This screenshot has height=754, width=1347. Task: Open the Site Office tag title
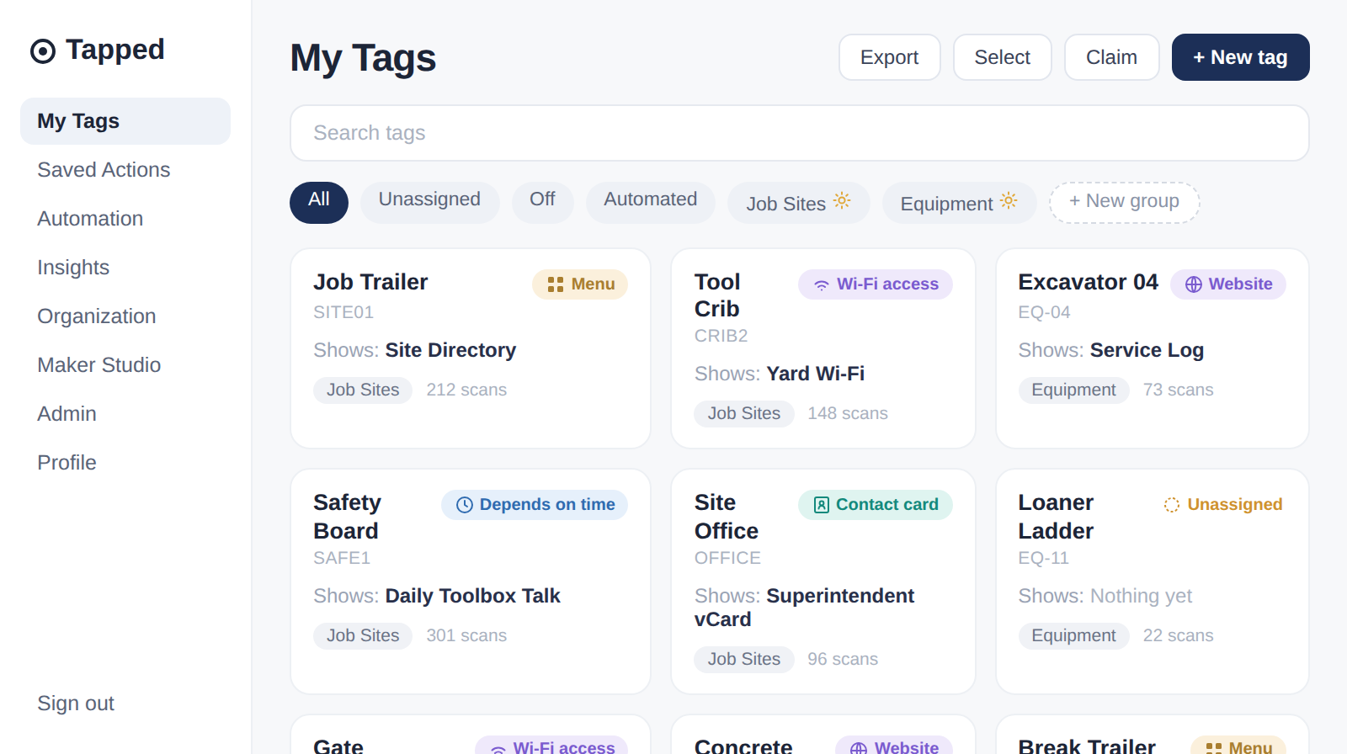tap(727, 517)
